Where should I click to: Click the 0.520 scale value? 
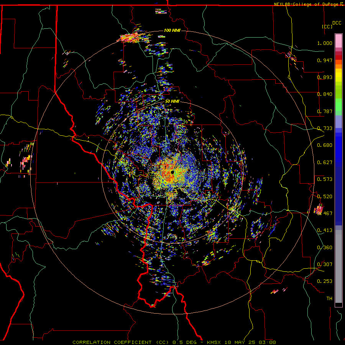click(325, 196)
